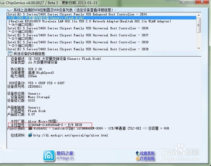
Task: Click the Generic text beside 设备供应商
Action: pos(34,93)
